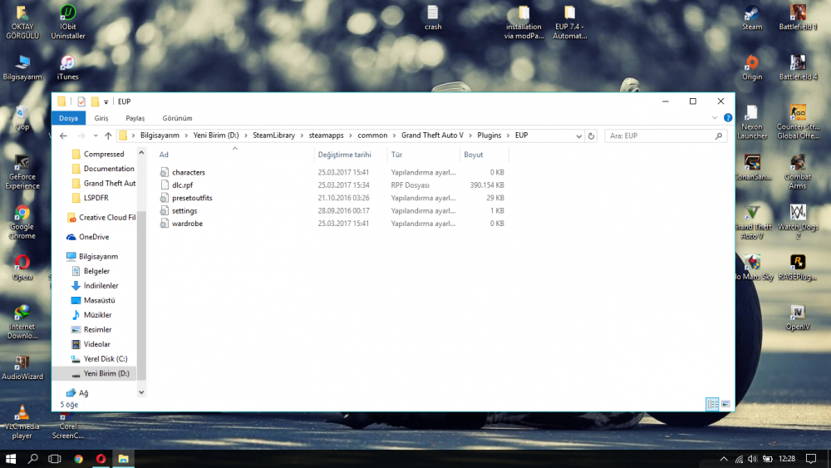
Task: Click the Explorer help question mark icon
Action: click(728, 118)
